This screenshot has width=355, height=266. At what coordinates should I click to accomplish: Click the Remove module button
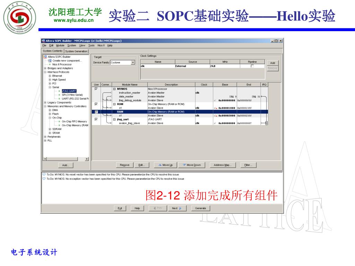click(x=124, y=165)
